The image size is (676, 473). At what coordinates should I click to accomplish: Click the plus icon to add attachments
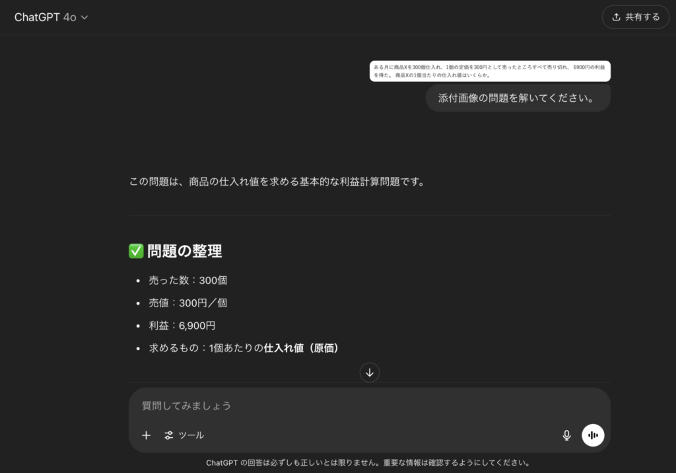point(147,435)
